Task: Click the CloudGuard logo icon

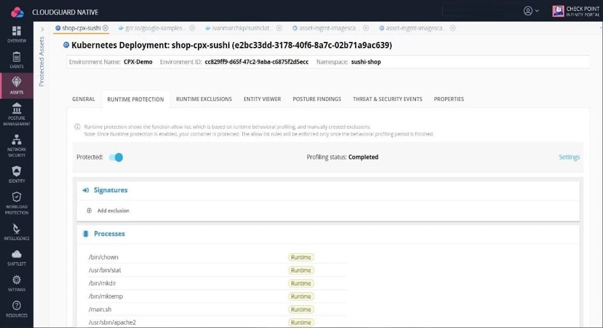Action: coord(17,12)
